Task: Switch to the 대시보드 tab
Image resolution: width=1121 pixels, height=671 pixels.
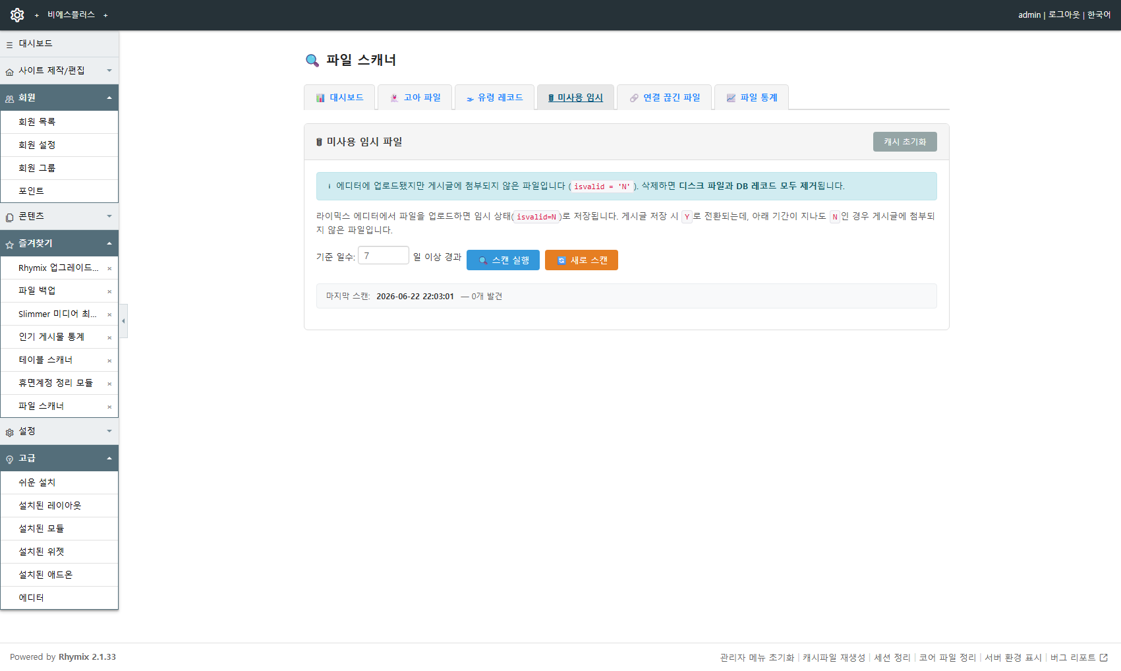Action: 339,98
